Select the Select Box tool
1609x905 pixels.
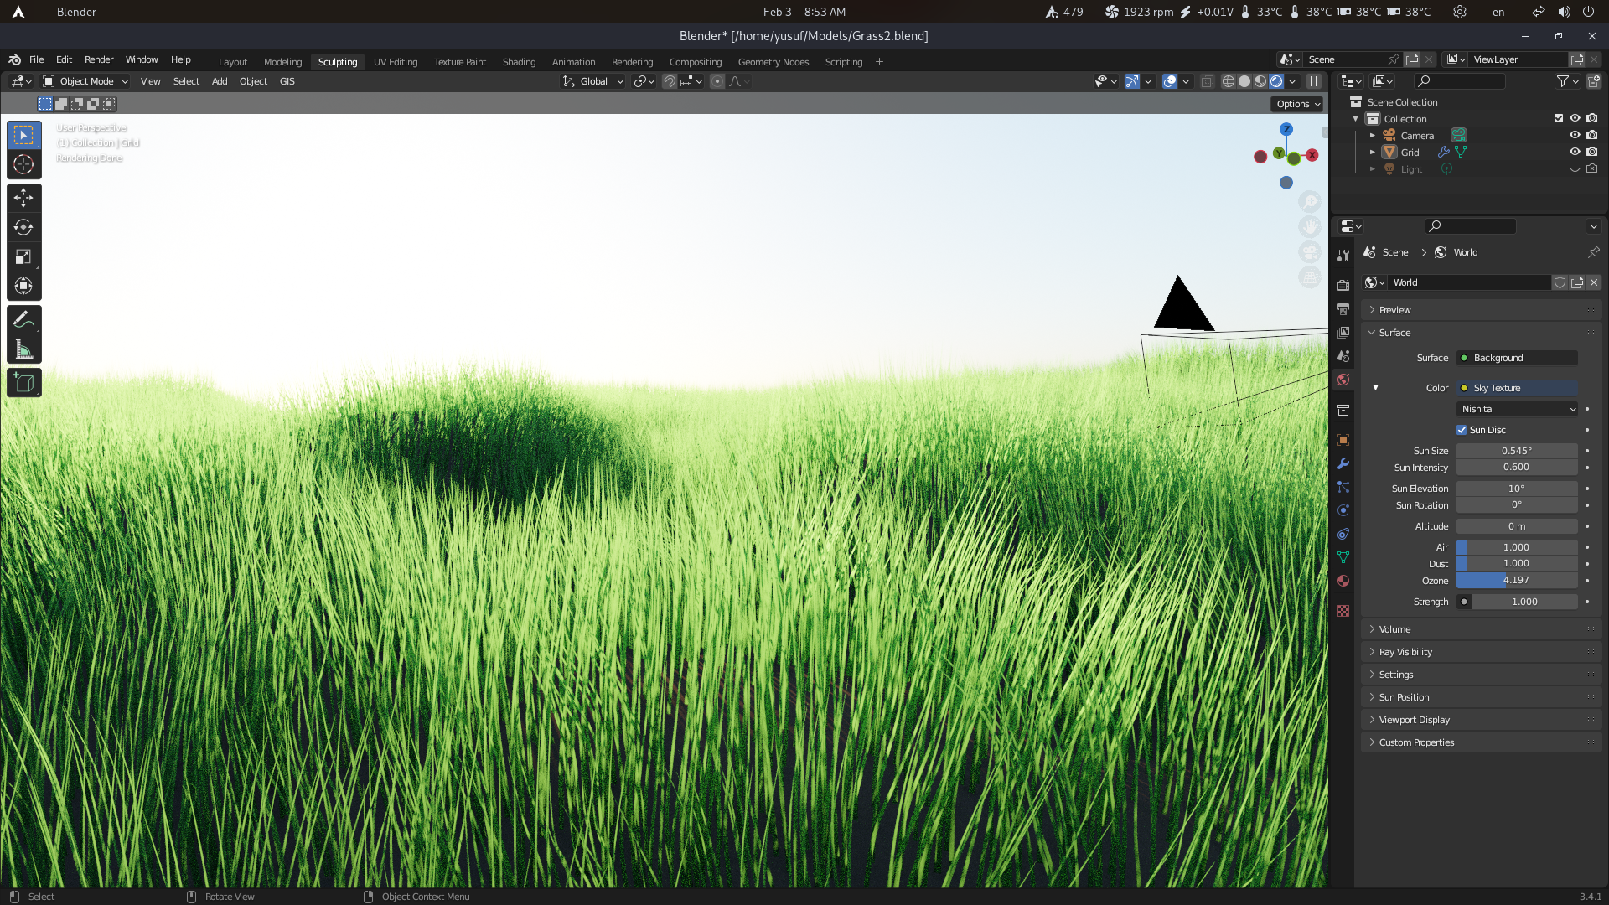(23, 135)
